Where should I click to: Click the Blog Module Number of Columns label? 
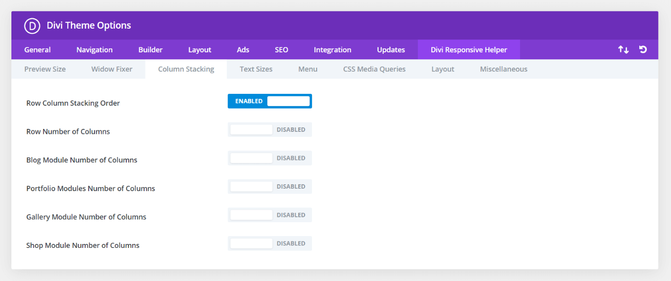(82, 160)
